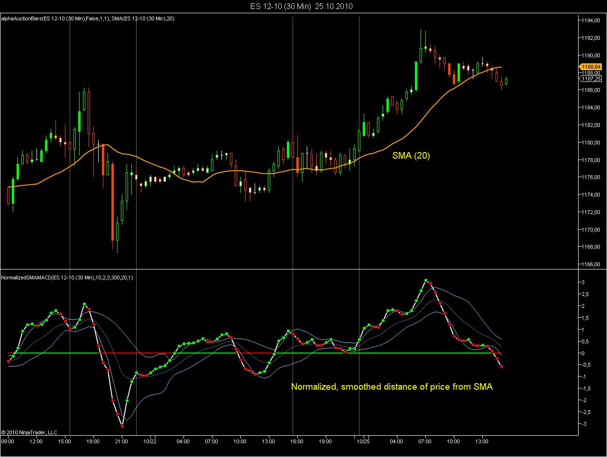This screenshot has width=607, height=457.
Task: Click the 1194,00 price axis label
Action: [591, 20]
